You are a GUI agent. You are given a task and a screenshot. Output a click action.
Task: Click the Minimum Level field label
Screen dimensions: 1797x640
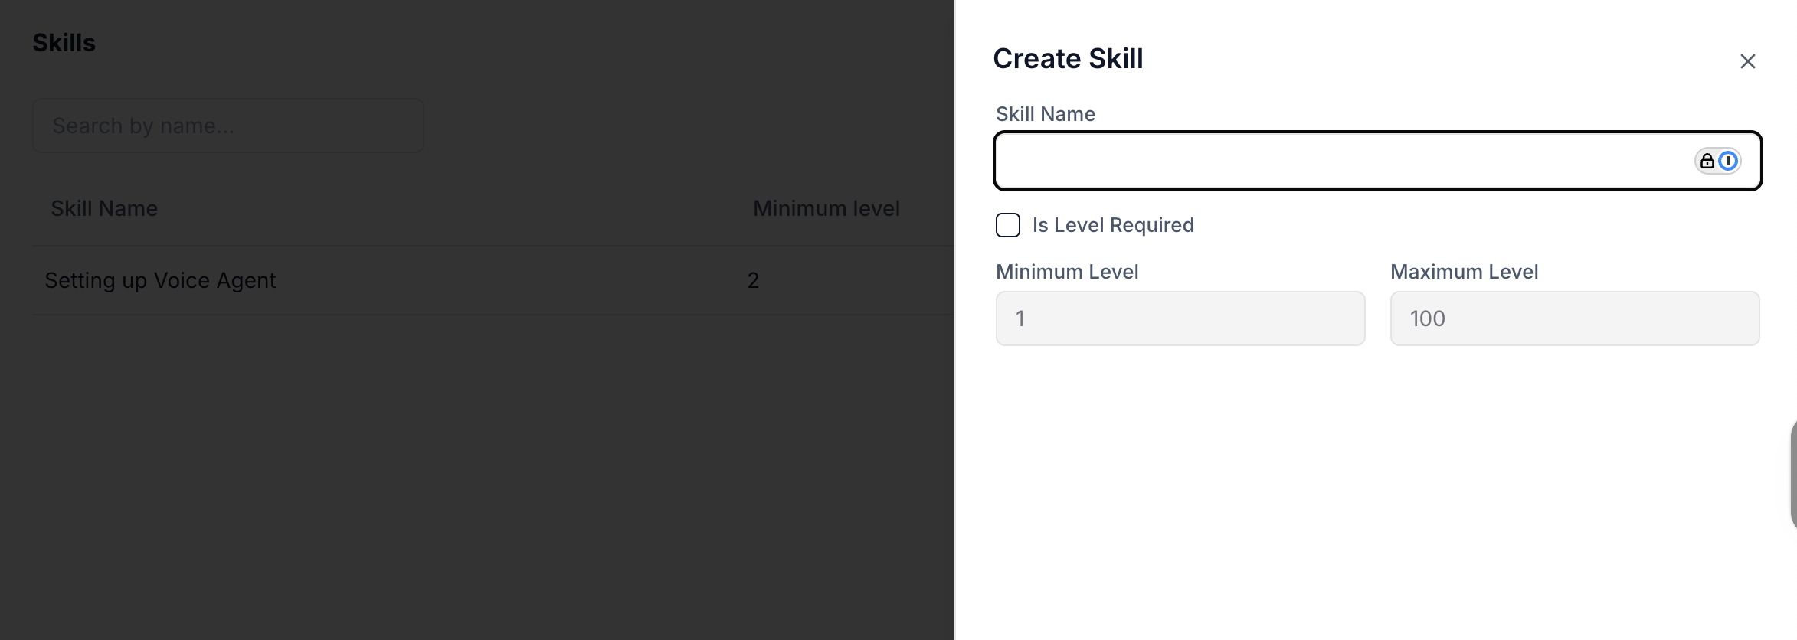click(1067, 272)
